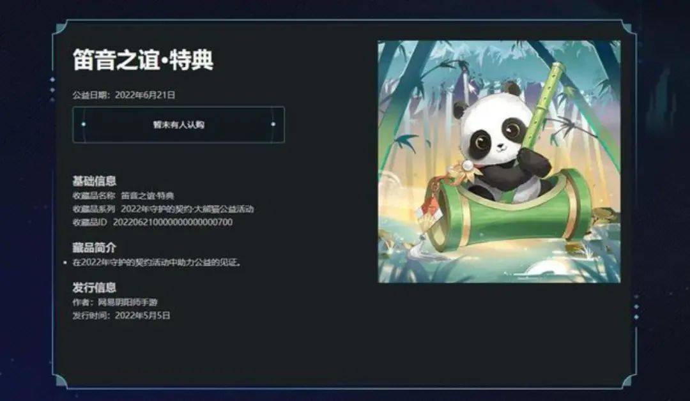Click the diamond dots decoration on right frame edge
Screen dimensions: 690x401
tap(636, 307)
